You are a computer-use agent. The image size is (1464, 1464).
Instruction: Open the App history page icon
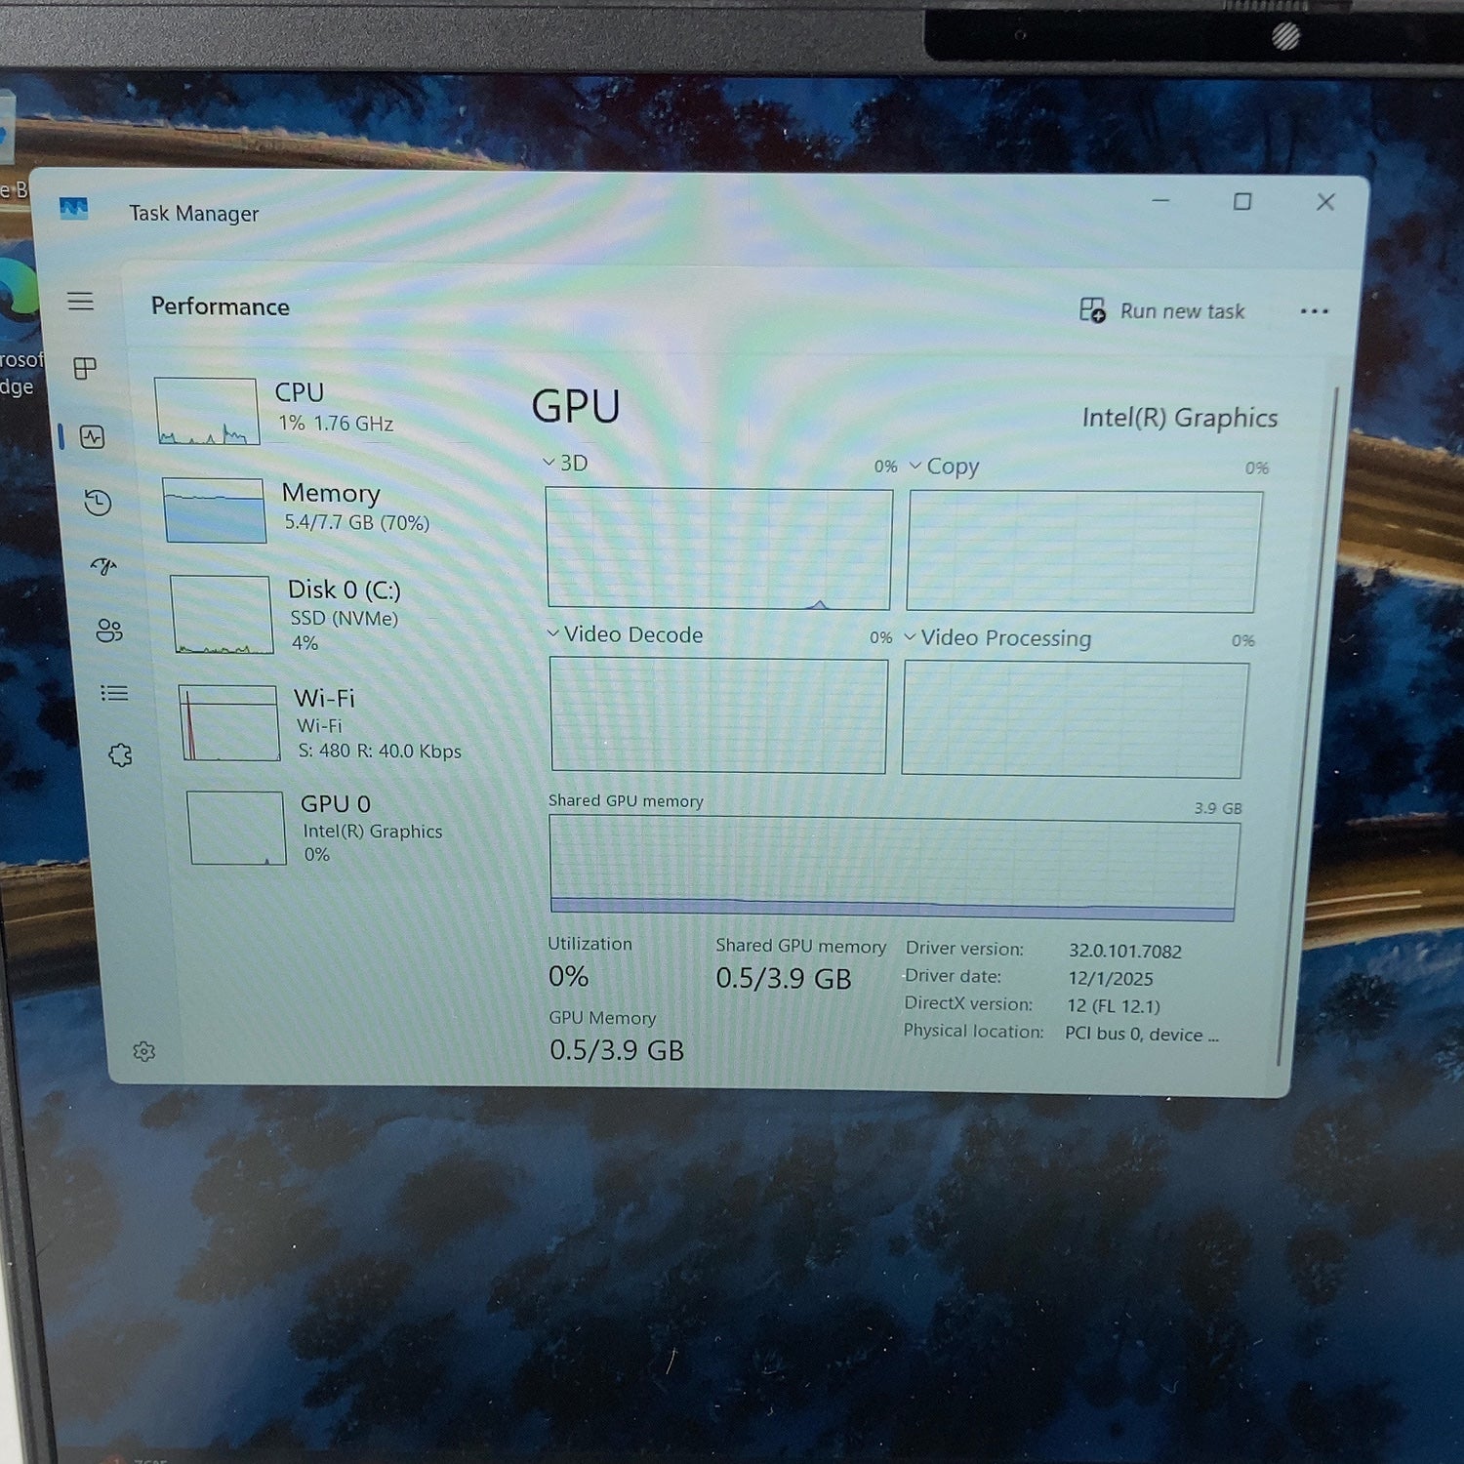pyautogui.click(x=98, y=503)
